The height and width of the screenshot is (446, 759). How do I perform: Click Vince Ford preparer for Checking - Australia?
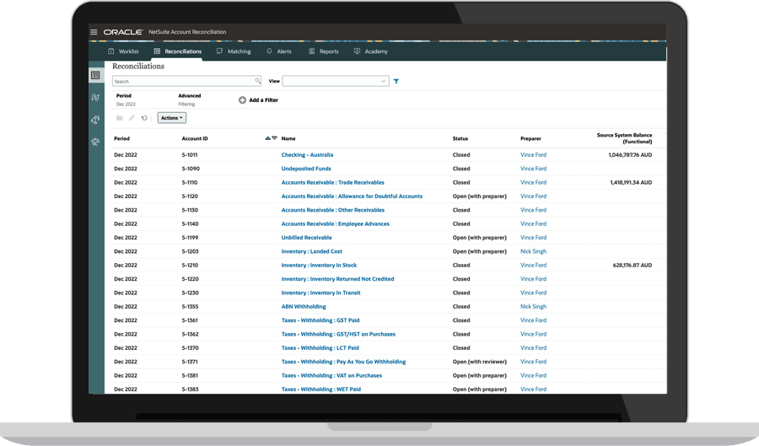click(x=534, y=155)
